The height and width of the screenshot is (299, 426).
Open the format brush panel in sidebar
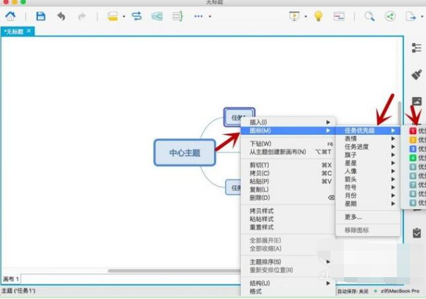click(417, 74)
